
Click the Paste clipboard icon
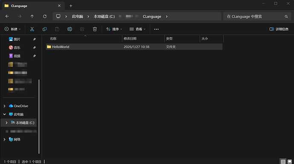[57, 29]
